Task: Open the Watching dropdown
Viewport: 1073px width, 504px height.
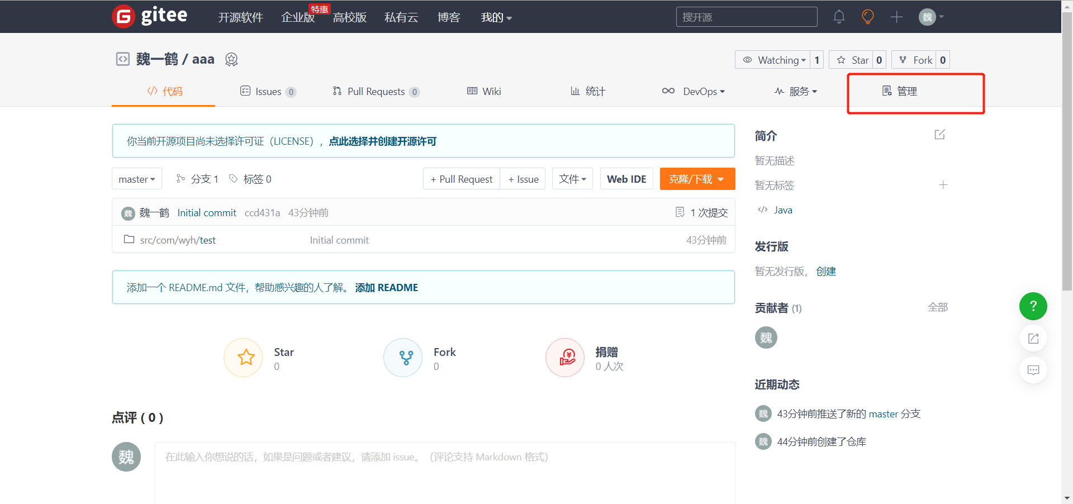Action: click(x=773, y=60)
